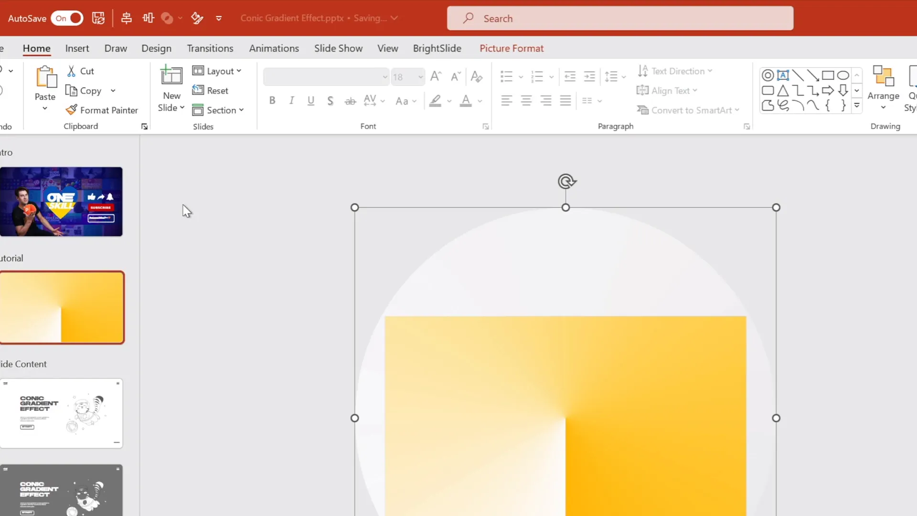Click the selection pane quick access icon

pos(197,18)
